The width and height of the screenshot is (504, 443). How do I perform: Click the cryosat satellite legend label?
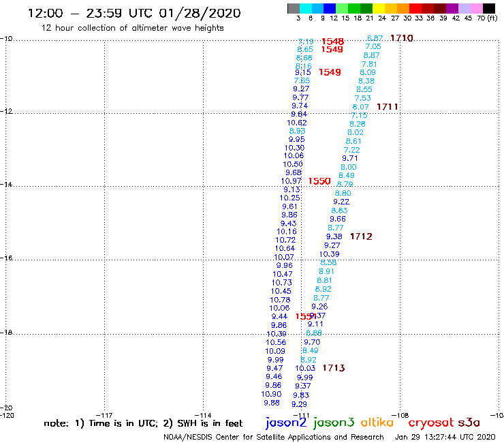430,423
